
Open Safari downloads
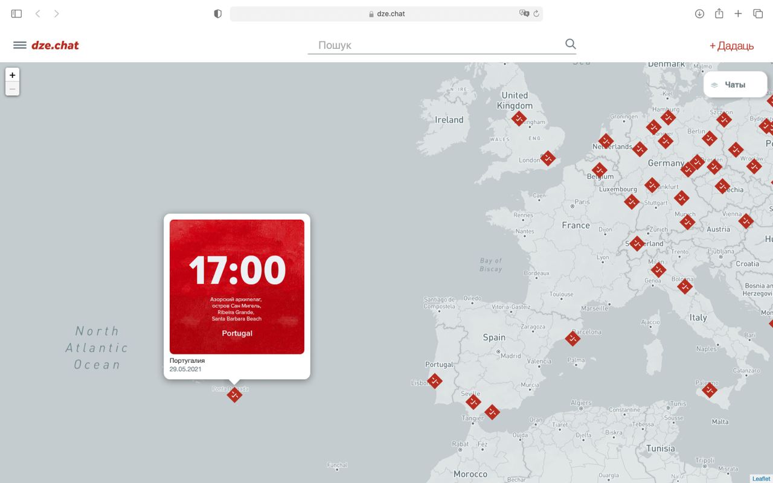(x=699, y=13)
